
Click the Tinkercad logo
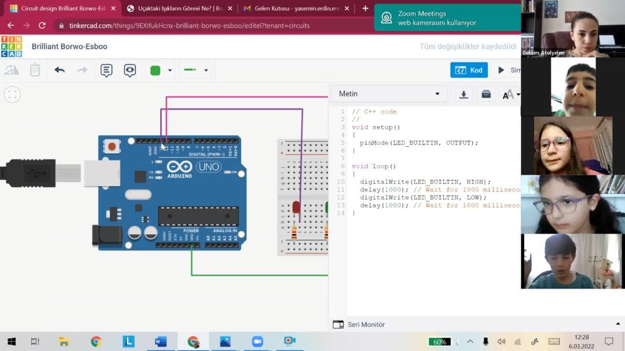click(12, 46)
